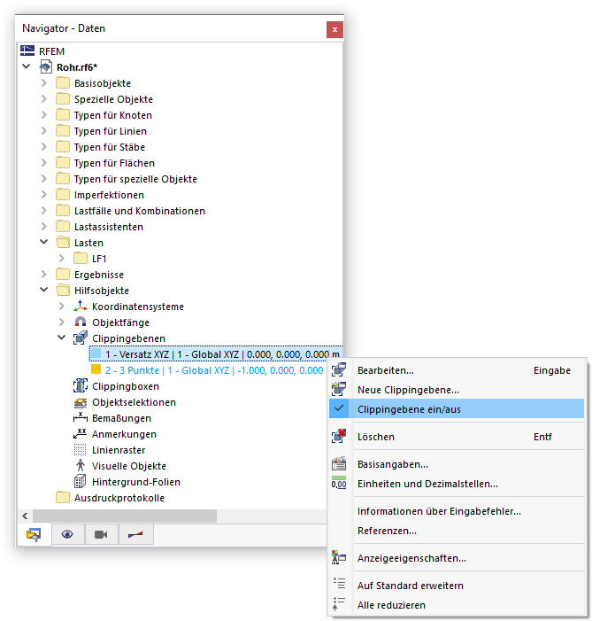Click the Bearbeiten menu icon
The width and height of the screenshot is (592, 621).
coord(339,370)
